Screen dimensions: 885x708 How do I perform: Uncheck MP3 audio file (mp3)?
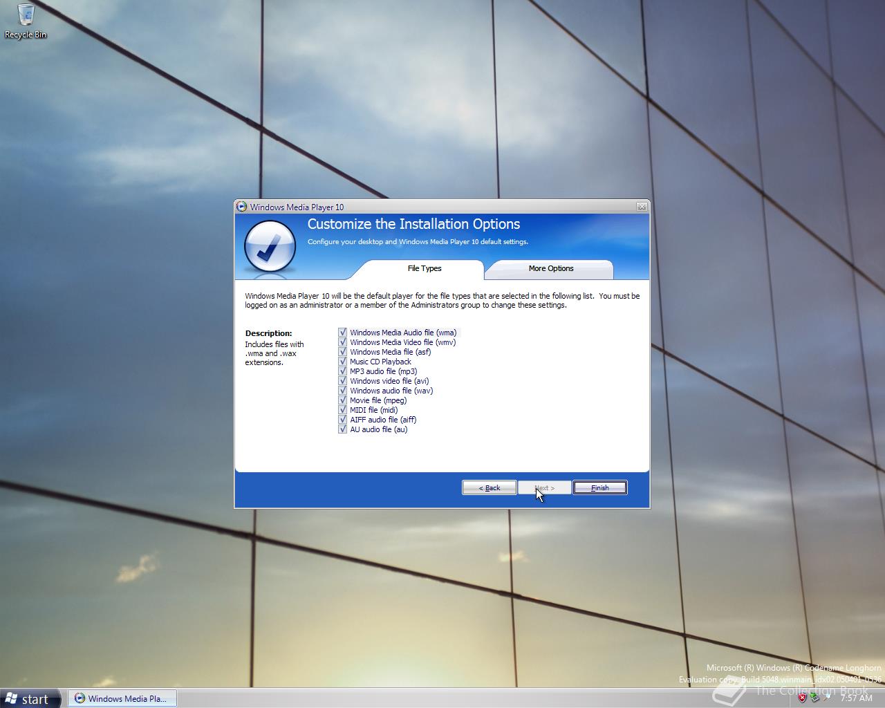point(342,371)
